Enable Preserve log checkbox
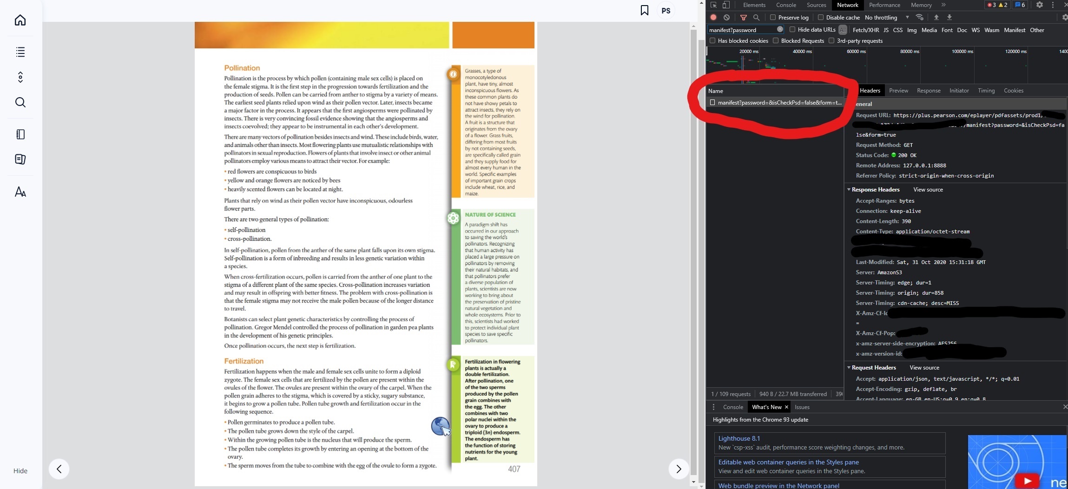Image resolution: width=1068 pixels, height=489 pixels. pyautogui.click(x=773, y=17)
